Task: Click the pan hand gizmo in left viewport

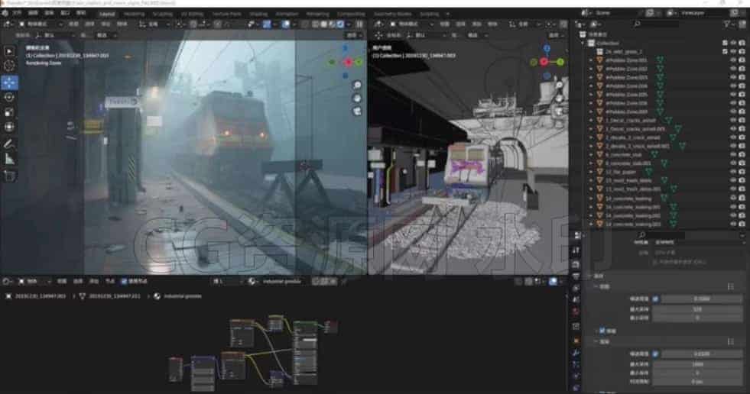Action: 357,98
